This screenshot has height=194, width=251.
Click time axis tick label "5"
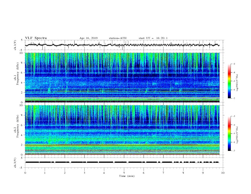pyautogui.click(x=124, y=173)
